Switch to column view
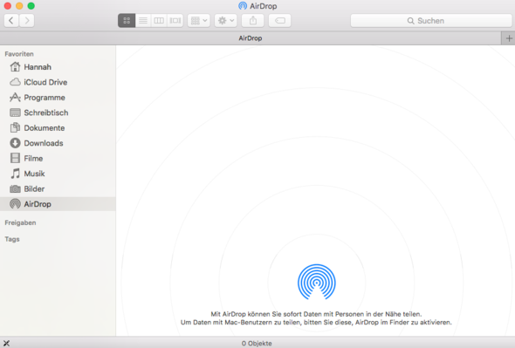This screenshot has width=515, height=348. coord(159,21)
